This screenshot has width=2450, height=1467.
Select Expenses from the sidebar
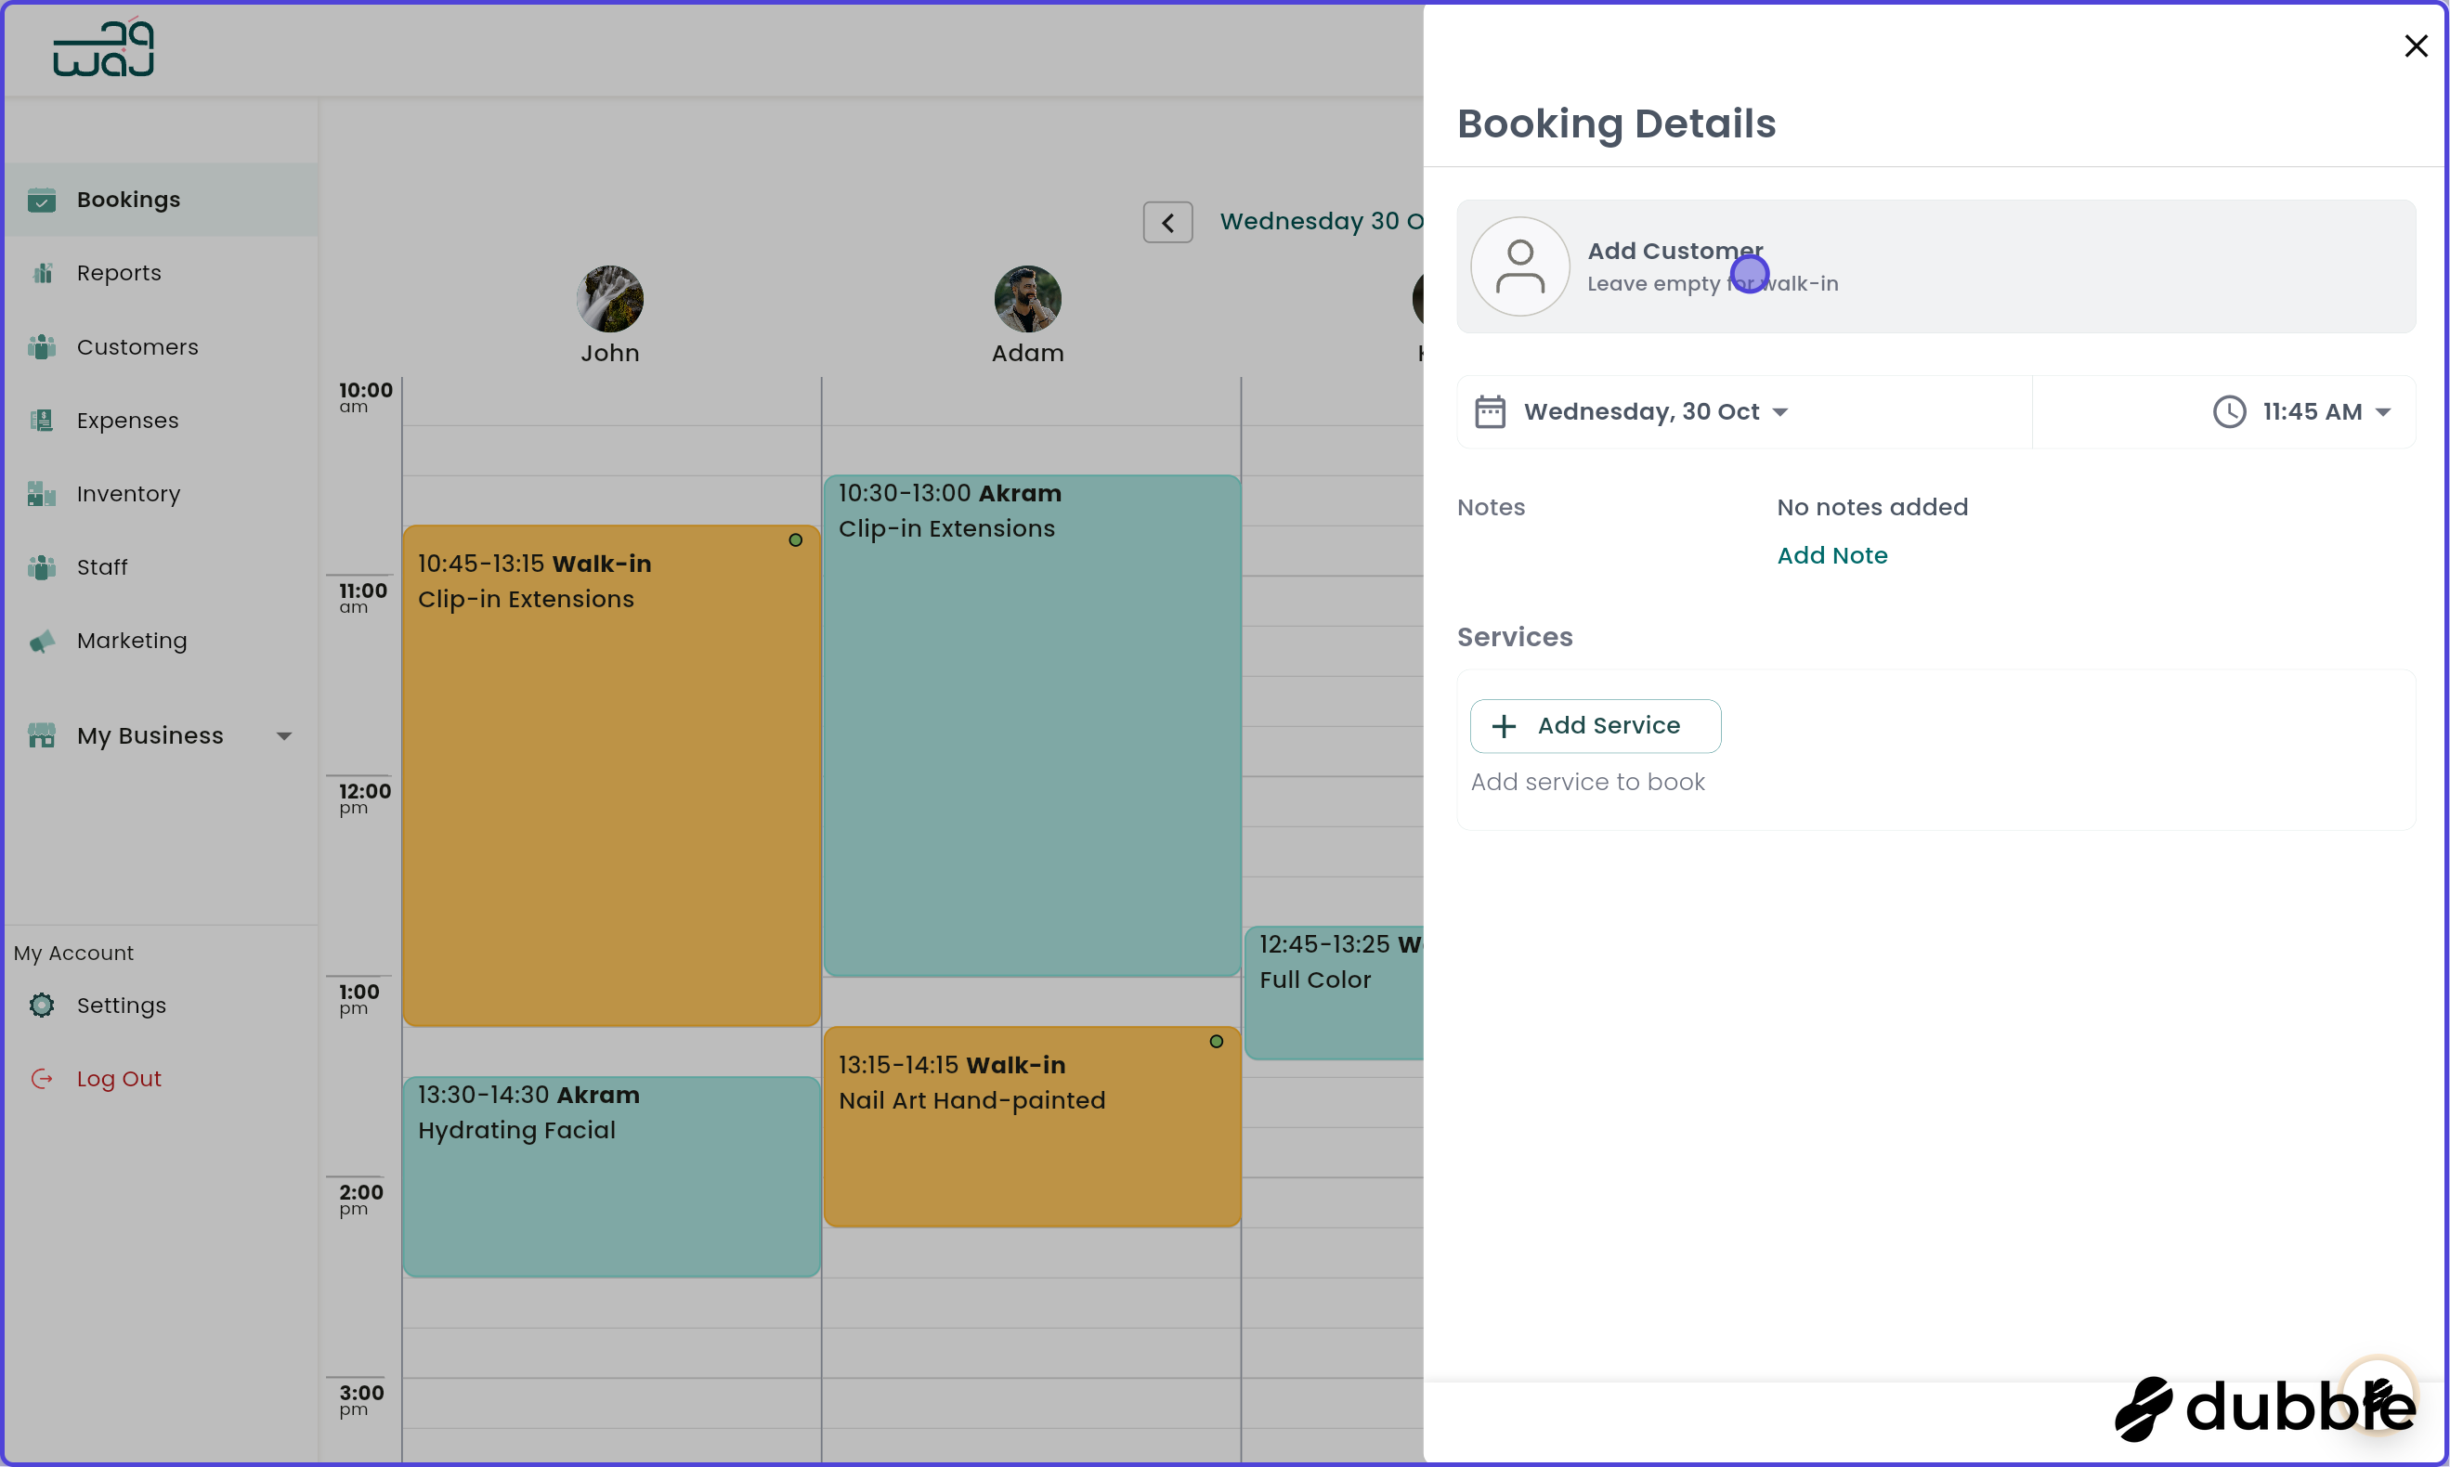(x=125, y=420)
